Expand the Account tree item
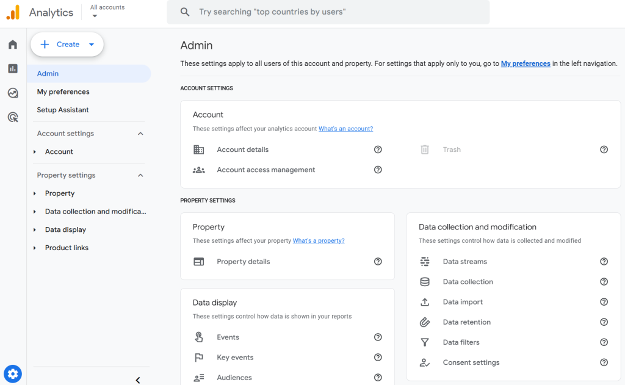Image resolution: width=625 pixels, height=385 pixels. pos(35,152)
